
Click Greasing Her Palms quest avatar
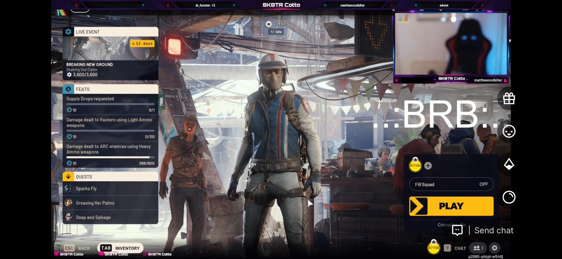69,203
